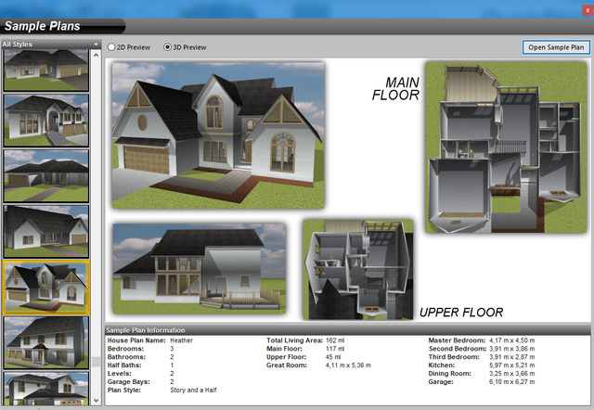This screenshot has width=594, height=410.
Task: Select the 2D Preview radio button
Action: (x=112, y=46)
